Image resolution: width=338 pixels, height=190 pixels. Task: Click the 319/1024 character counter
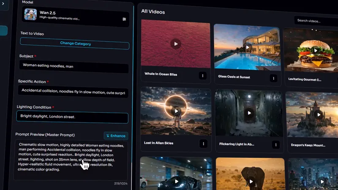pyautogui.click(x=121, y=184)
